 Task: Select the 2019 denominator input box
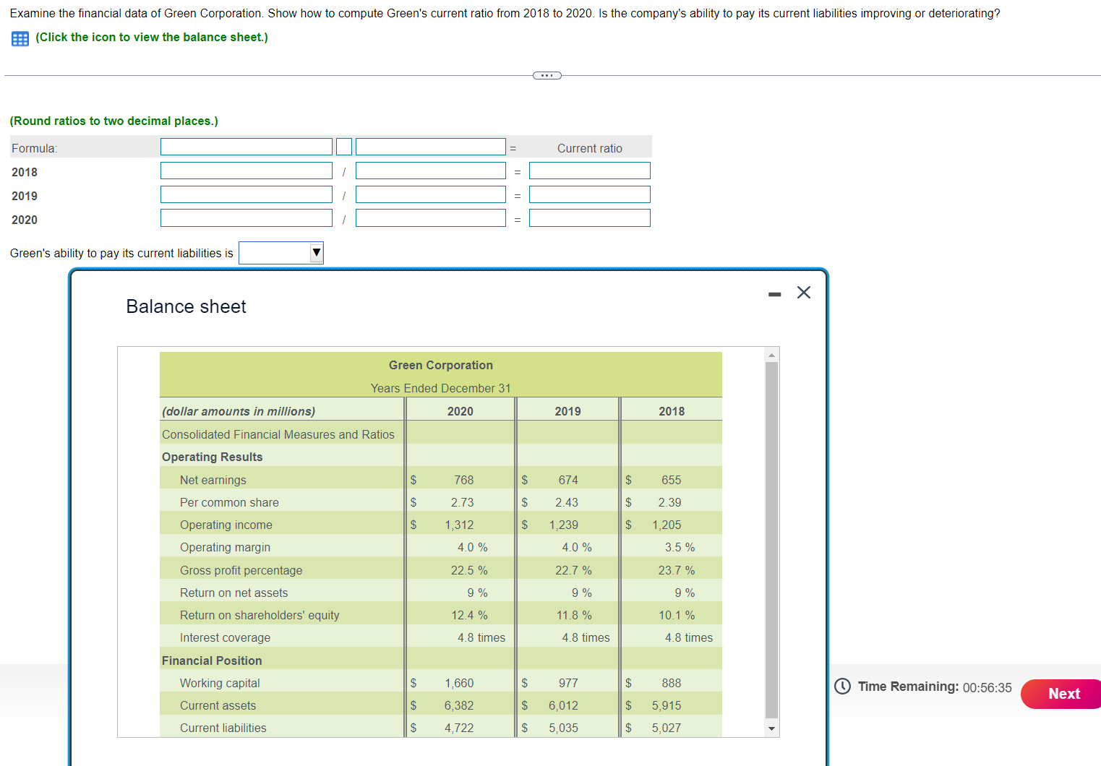[430, 194]
